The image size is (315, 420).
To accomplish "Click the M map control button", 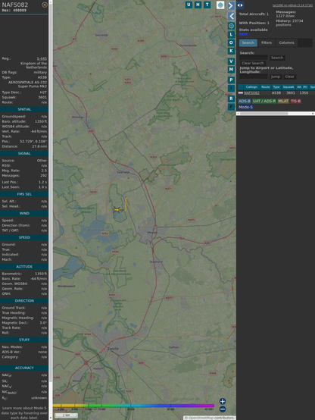I will [x=231, y=70].
